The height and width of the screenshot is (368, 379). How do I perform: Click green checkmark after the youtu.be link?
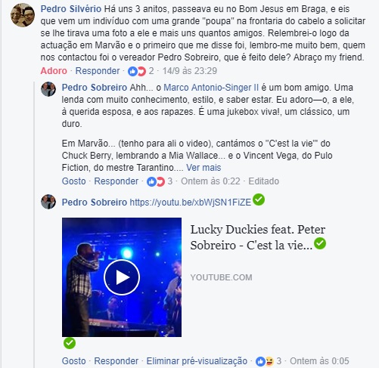coord(259,199)
